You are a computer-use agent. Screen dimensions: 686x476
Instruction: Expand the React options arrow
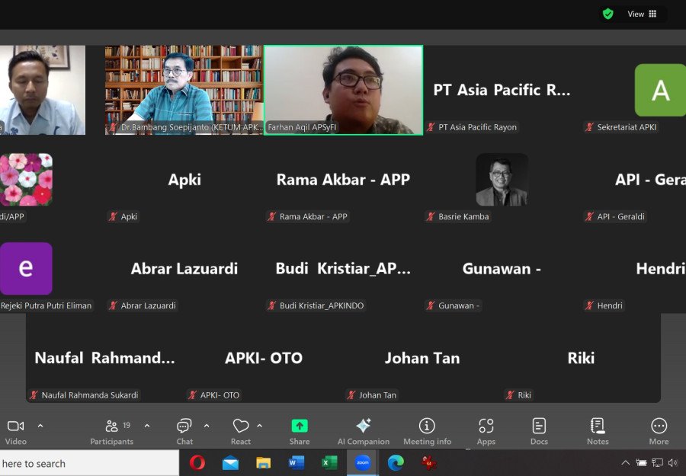click(259, 425)
